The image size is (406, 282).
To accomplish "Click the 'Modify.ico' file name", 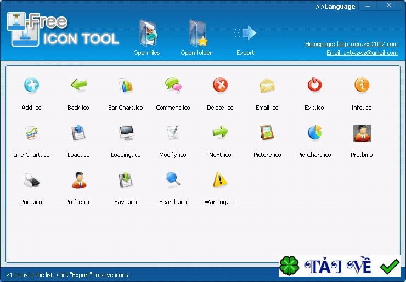I will [x=173, y=155].
